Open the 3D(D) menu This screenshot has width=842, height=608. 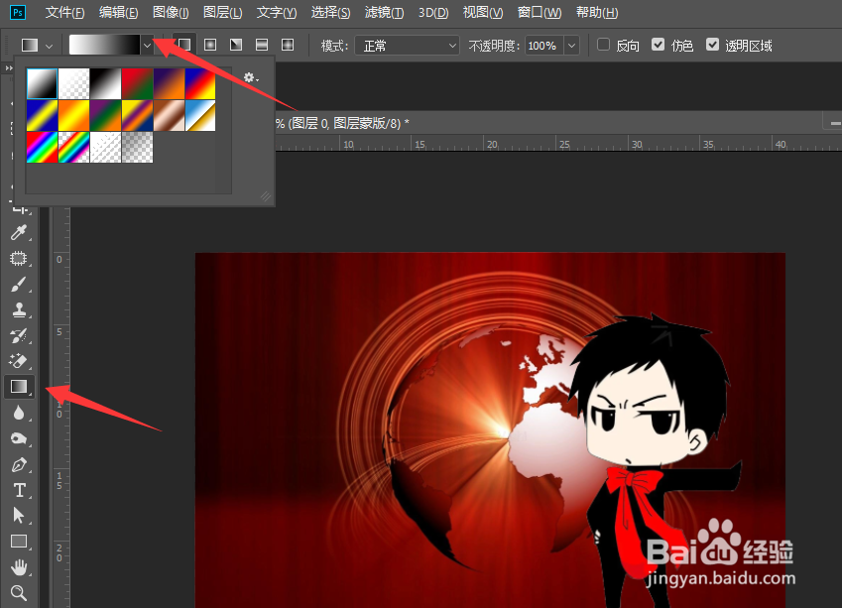click(x=433, y=12)
